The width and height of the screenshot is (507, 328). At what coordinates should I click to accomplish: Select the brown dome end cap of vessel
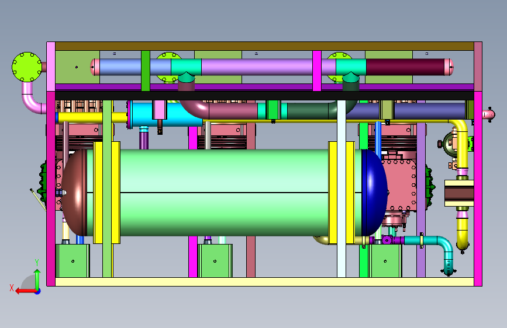click(74, 193)
